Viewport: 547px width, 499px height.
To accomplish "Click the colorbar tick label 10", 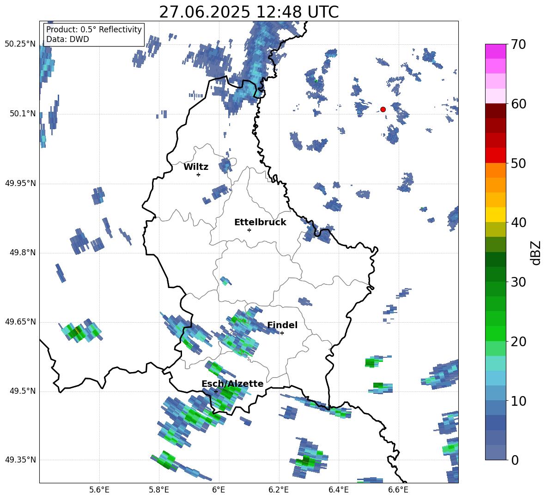I will 518,401.
